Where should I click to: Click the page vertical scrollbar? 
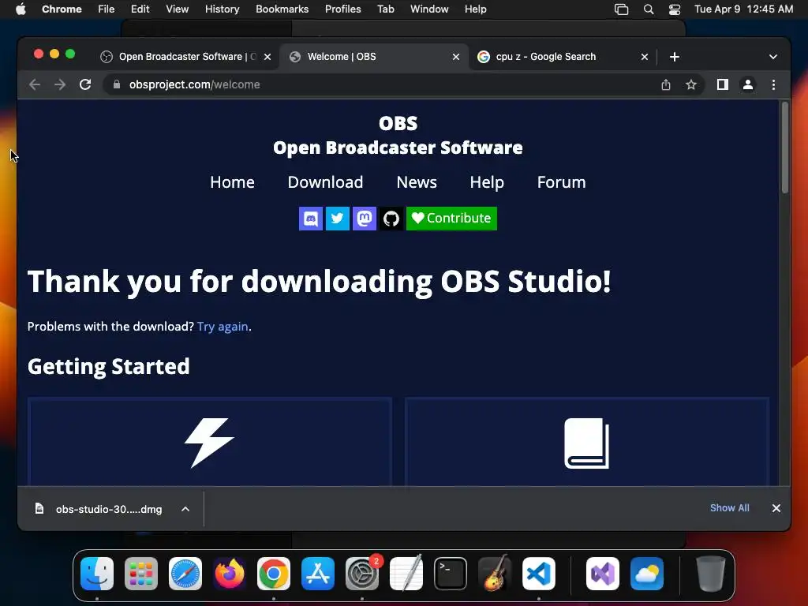coord(785,148)
